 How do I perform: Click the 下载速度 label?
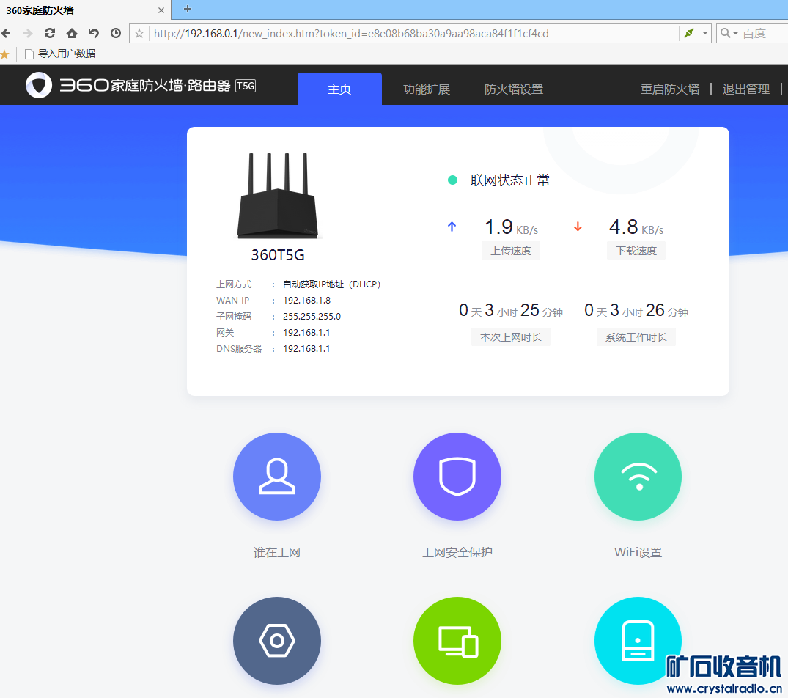[636, 250]
